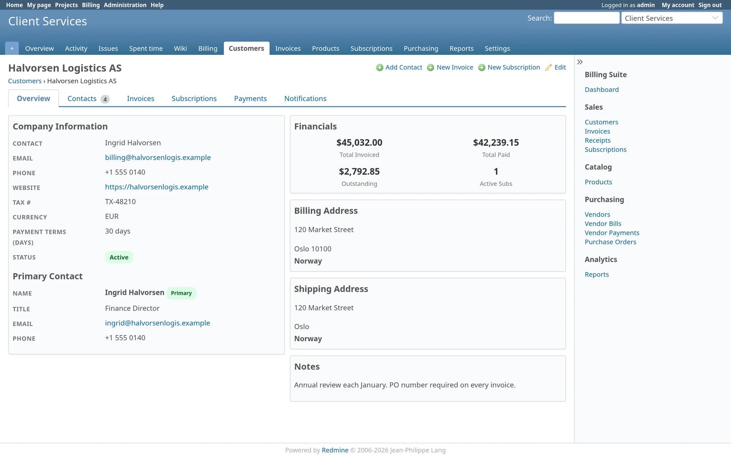Open Dashboard in the Billing Suite sidebar

pos(601,90)
